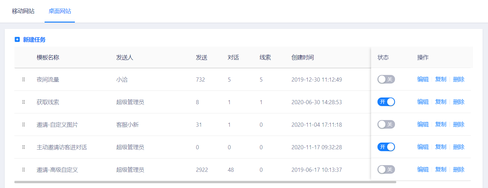Switch to the 移动网站 tab
Screen dimensions: 488x188
coord(23,11)
